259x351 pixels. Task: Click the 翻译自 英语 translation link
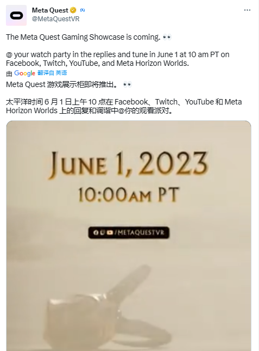[x=52, y=73]
